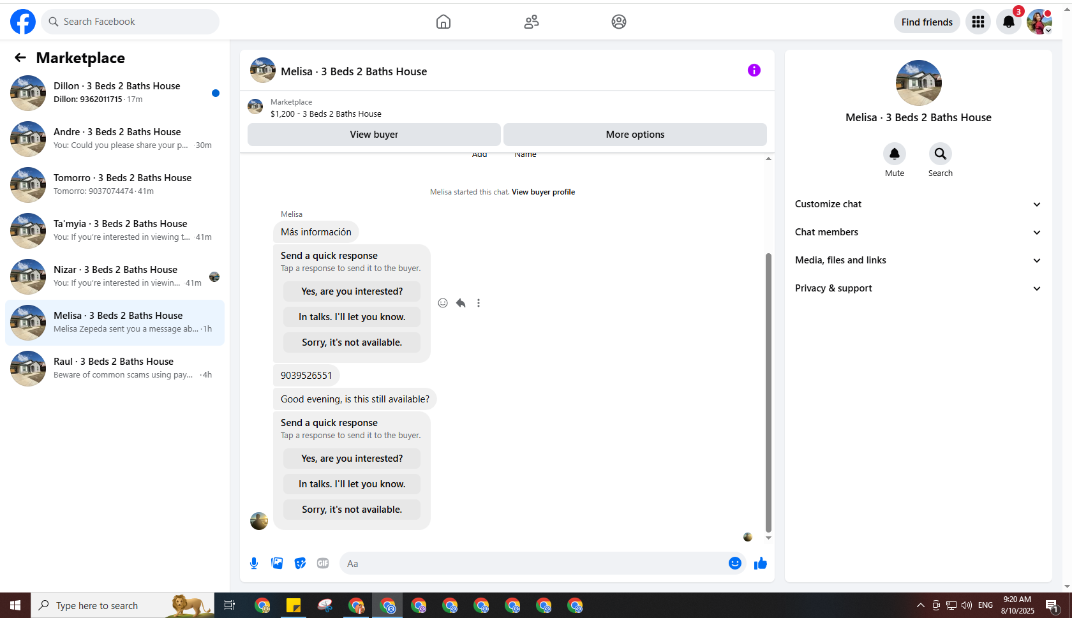The image size is (1072, 618).
Task: Expand Media, files and links section
Action: point(918,260)
